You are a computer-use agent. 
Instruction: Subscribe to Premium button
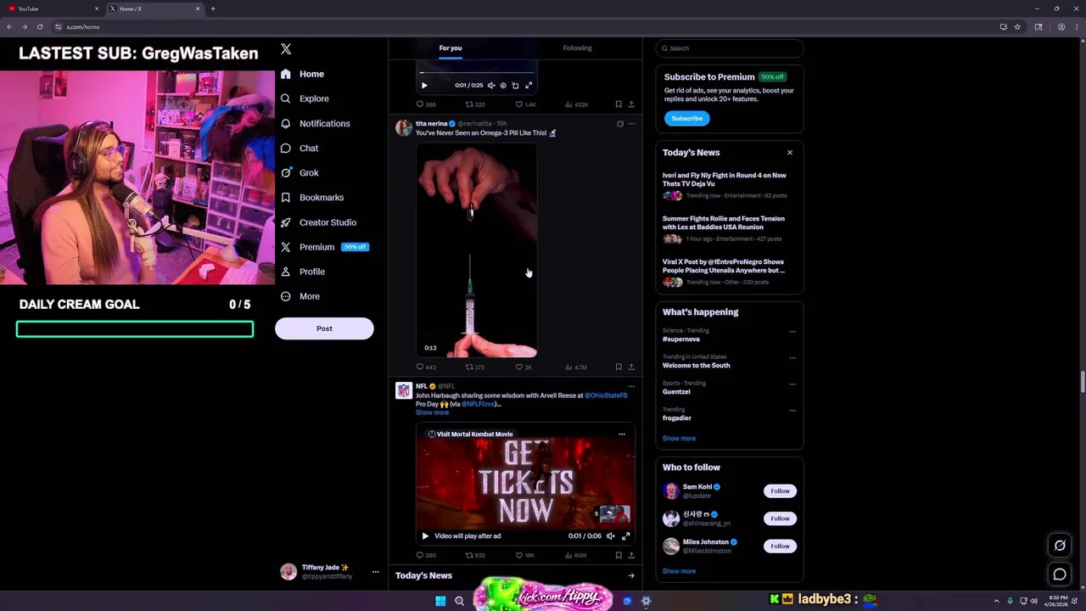pos(686,118)
